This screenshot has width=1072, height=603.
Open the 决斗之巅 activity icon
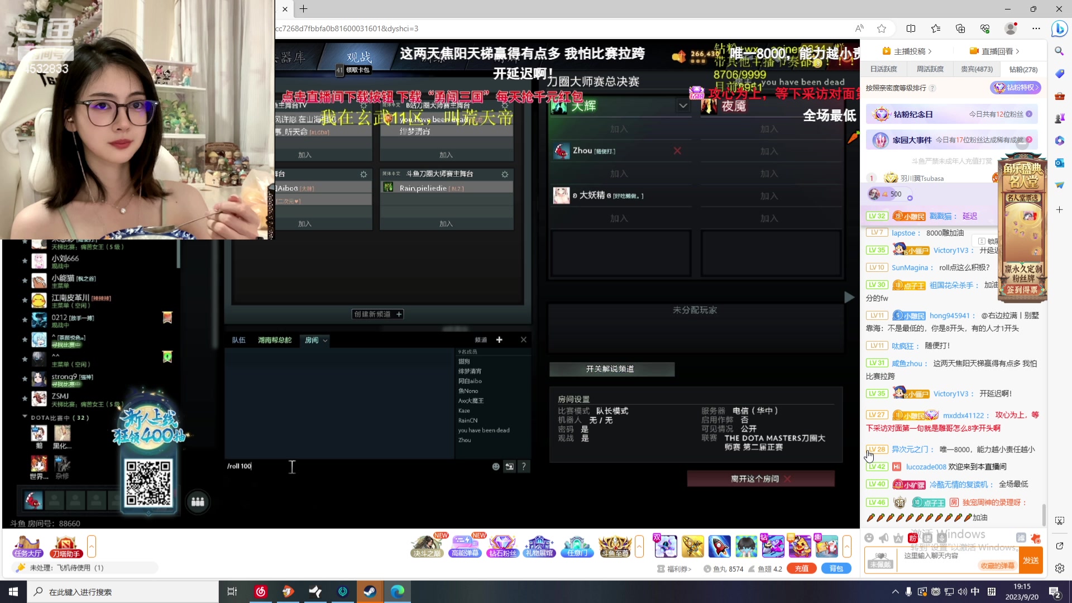427,547
